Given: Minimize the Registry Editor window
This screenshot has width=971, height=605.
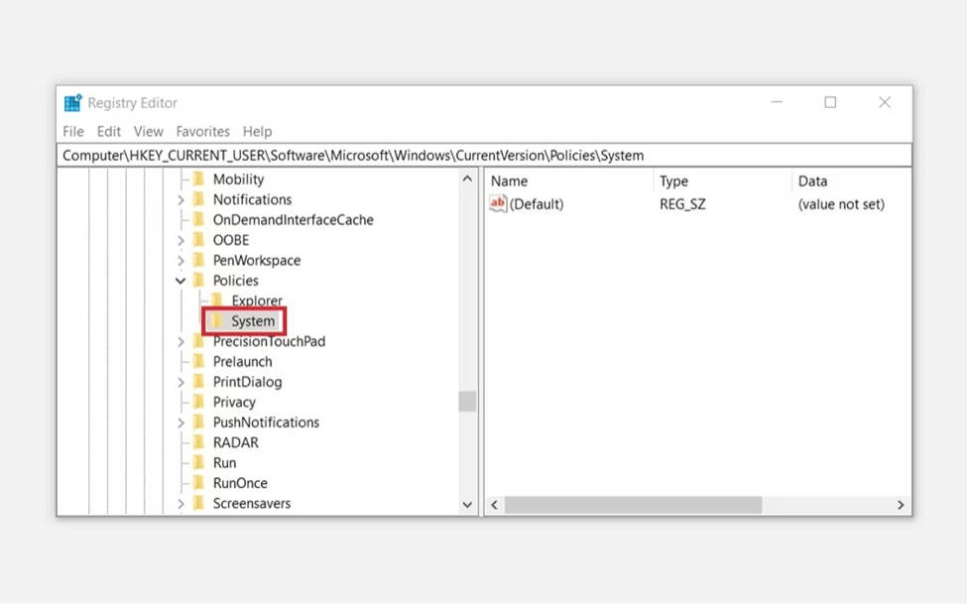Looking at the screenshot, I should click(x=777, y=103).
